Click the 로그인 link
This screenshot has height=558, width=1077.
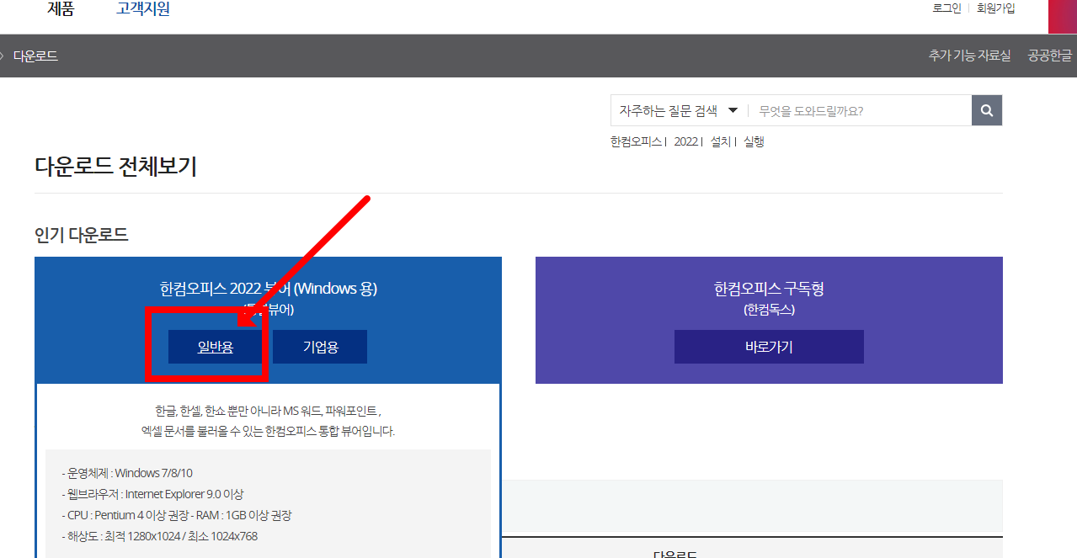point(946,8)
